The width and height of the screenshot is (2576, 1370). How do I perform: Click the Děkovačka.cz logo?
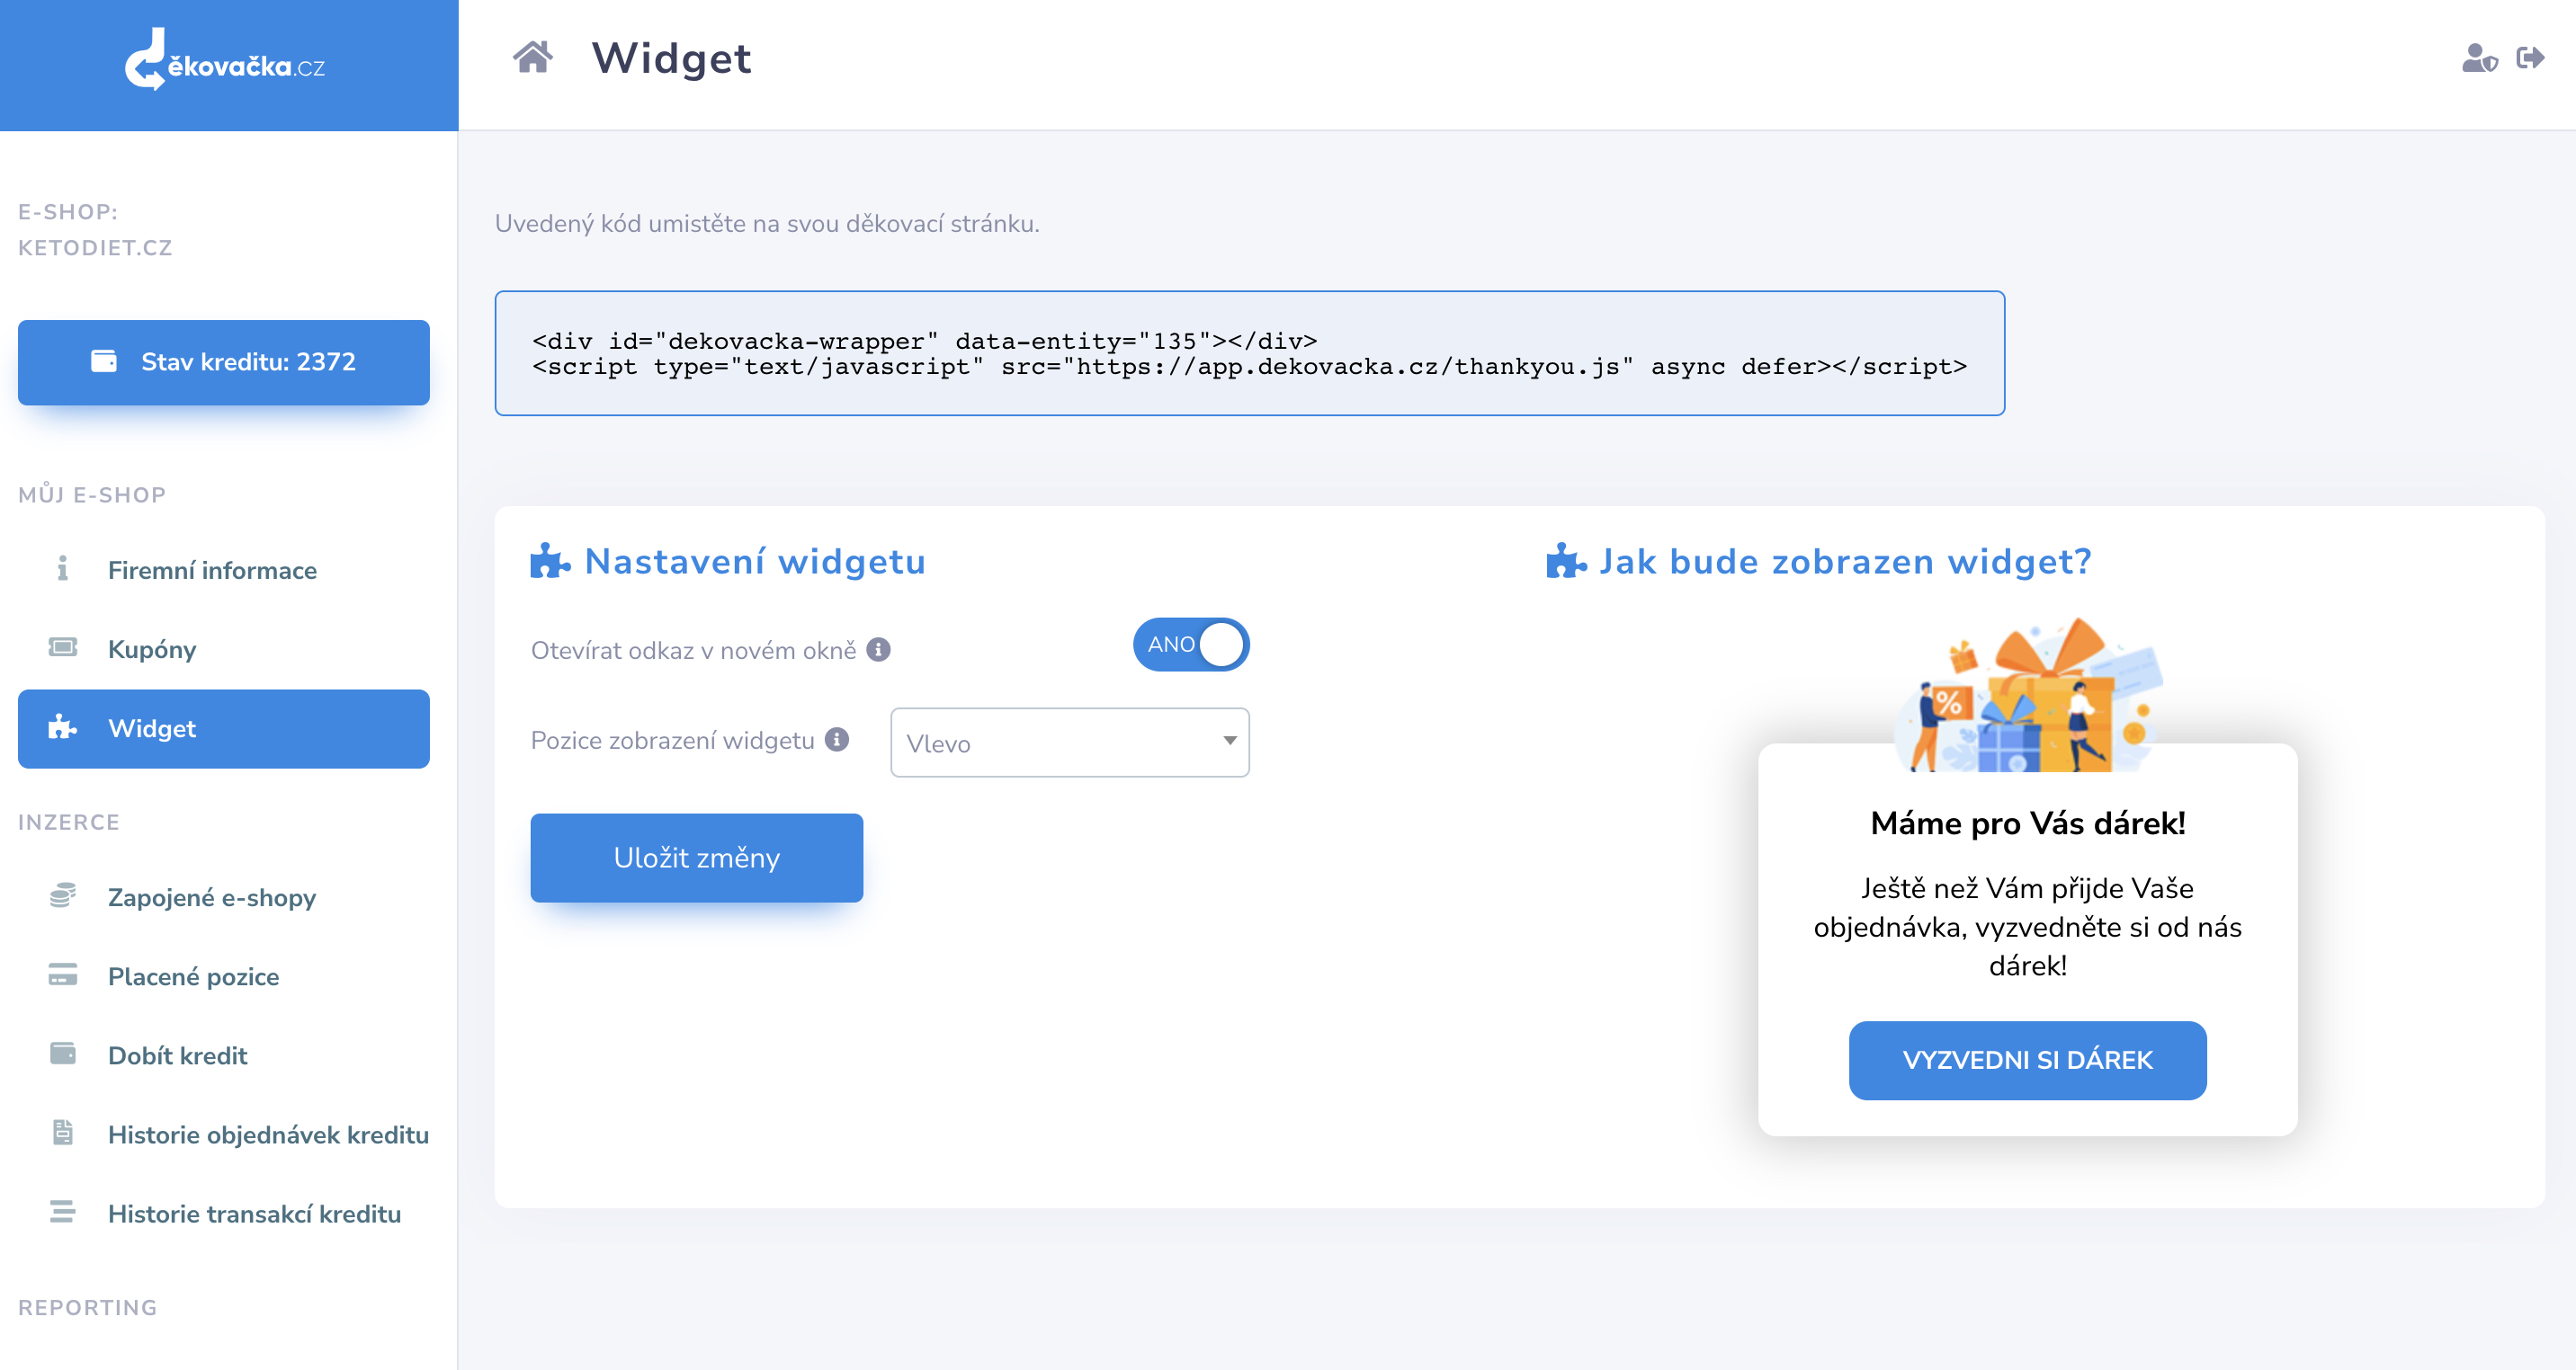pyautogui.click(x=225, y=60)
